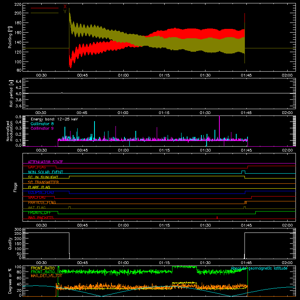
Task: Select the 'Quality' axis title
Action: click(x=10, y=243)
